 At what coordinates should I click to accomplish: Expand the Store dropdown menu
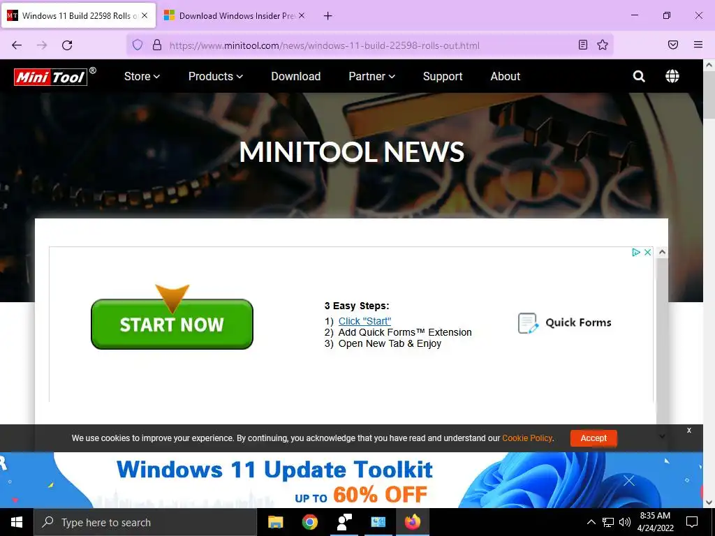(x=142, y=76)
